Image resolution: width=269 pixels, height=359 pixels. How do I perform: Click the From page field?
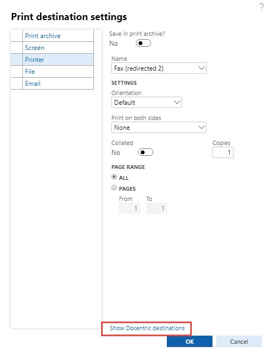(129, 209)
